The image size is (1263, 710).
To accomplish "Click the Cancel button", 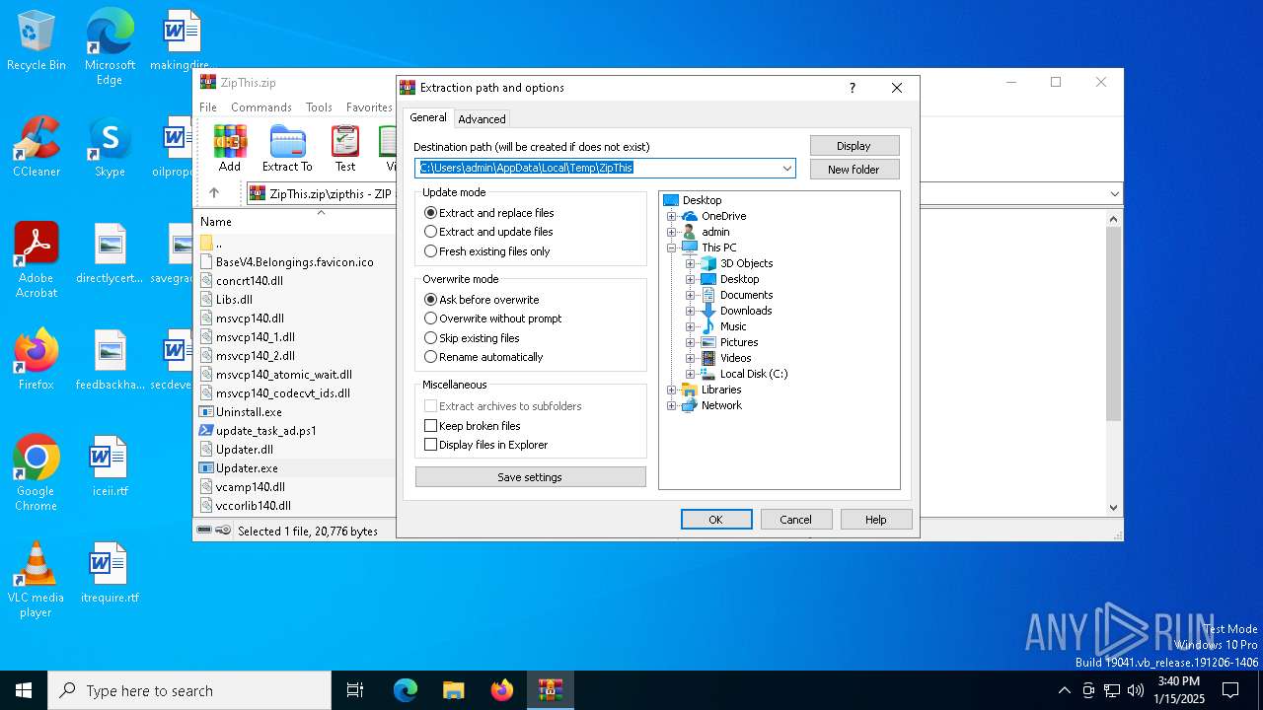I will point(795,520).
